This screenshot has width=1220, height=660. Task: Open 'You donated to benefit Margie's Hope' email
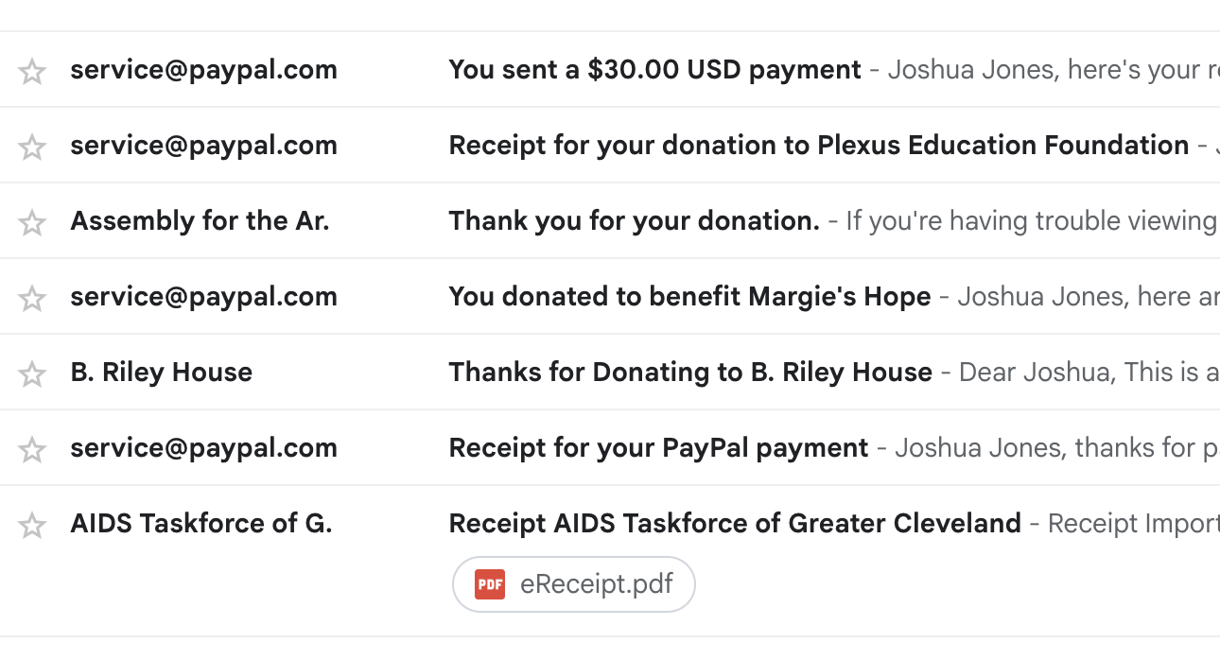coord(689,297)
